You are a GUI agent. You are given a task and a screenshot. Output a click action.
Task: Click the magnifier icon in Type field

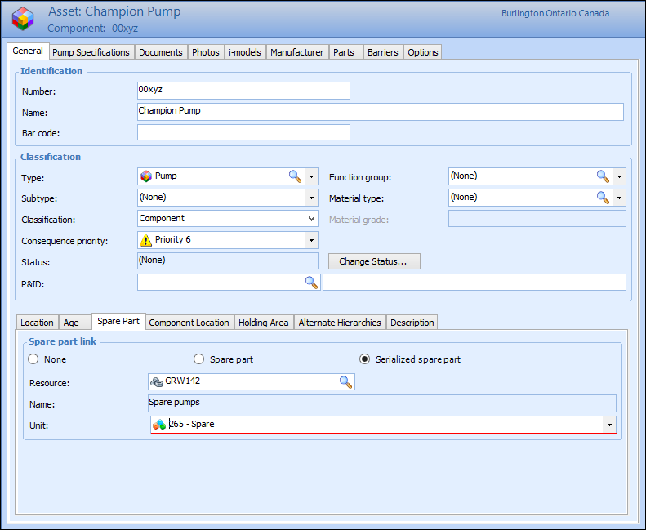coord(295,176)
